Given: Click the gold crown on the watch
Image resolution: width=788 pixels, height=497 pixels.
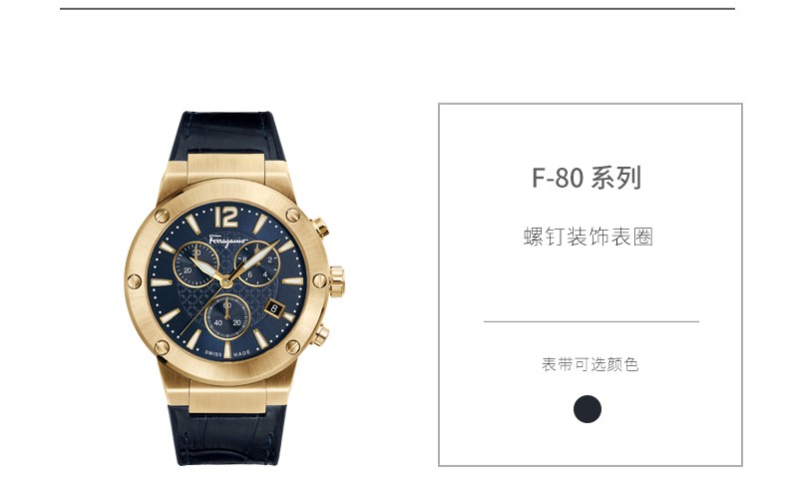Looking at the screenshot, I should [337, 281].
